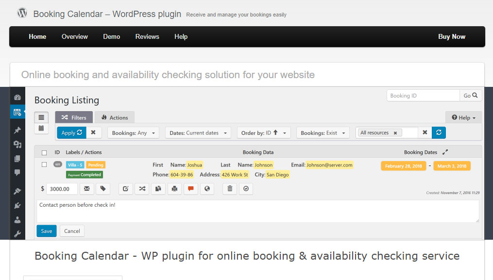Click the Buy Now link

451,37
